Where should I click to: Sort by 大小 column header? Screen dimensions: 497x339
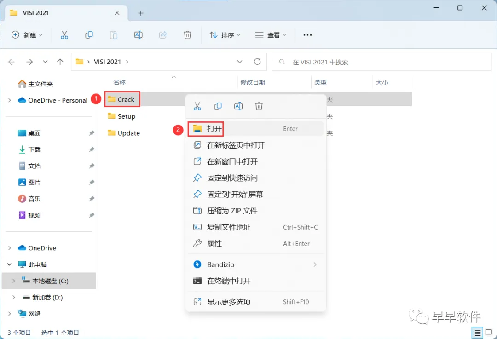coord(382,82)
